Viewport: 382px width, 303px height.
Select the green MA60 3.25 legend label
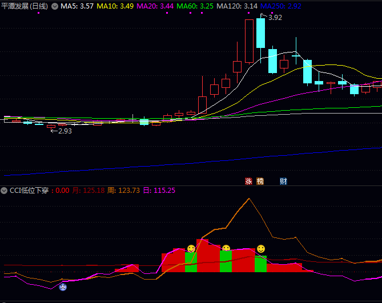point(195,6)
